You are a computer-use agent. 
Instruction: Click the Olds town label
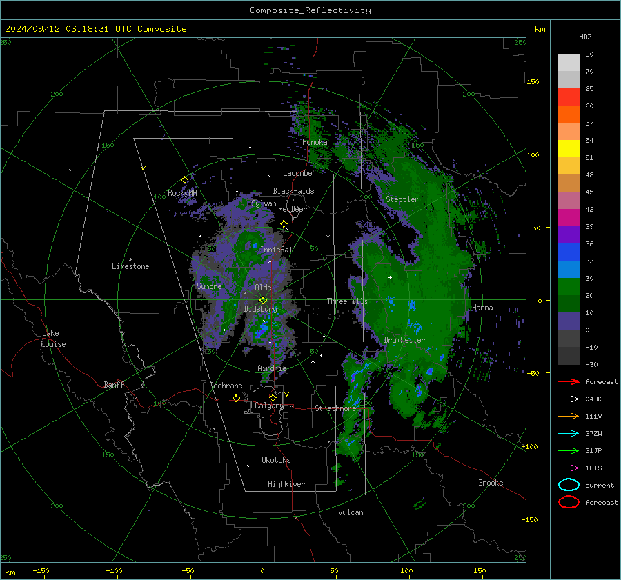click(263, 288)
